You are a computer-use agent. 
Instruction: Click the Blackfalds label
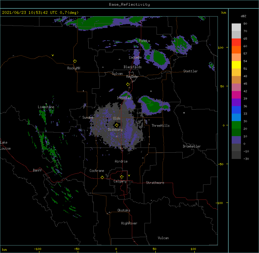point(133,67)
